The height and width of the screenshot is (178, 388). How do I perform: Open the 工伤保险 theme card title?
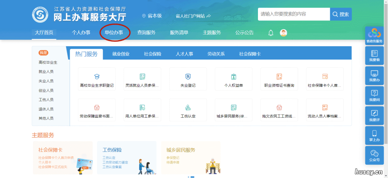(112, 150)
